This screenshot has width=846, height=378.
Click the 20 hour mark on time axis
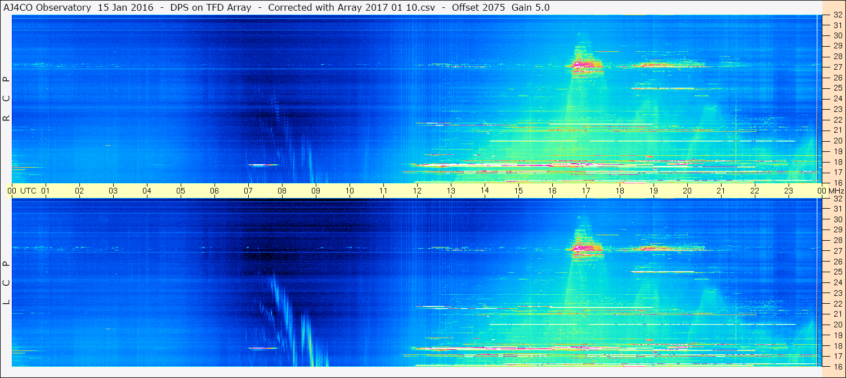point(687,191)
